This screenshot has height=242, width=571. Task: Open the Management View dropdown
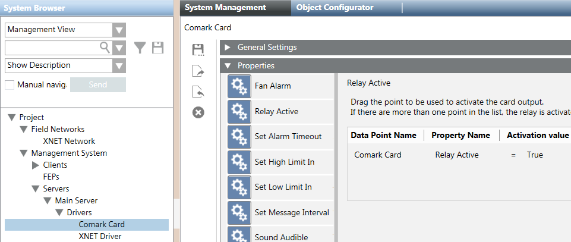(119, 30)
